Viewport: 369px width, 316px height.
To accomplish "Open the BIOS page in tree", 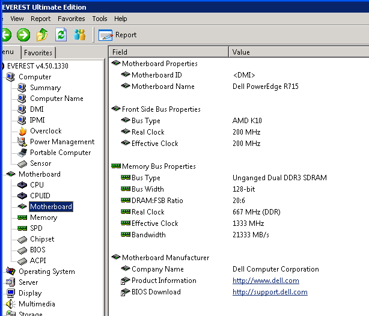I will pyautogui.click(x=38, y=250).
